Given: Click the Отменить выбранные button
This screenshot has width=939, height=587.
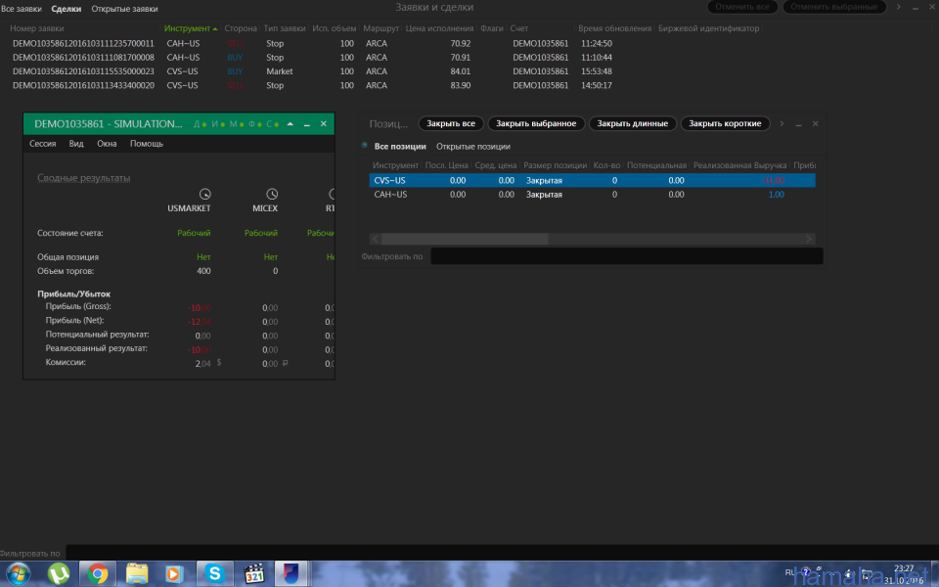Looking at the screenshot, I should (x=834, y=7).
